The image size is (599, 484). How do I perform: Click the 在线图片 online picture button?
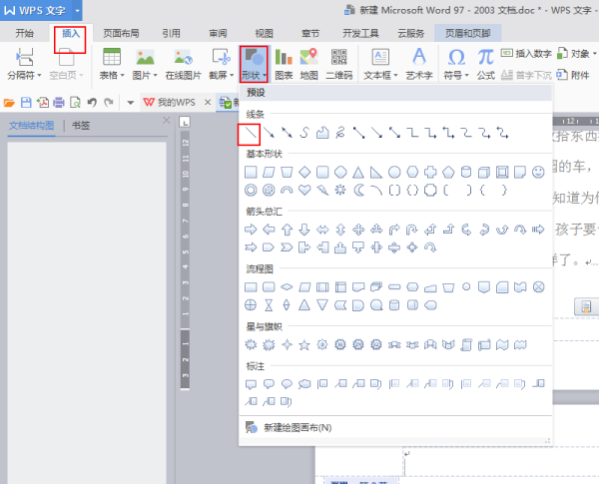183,64
